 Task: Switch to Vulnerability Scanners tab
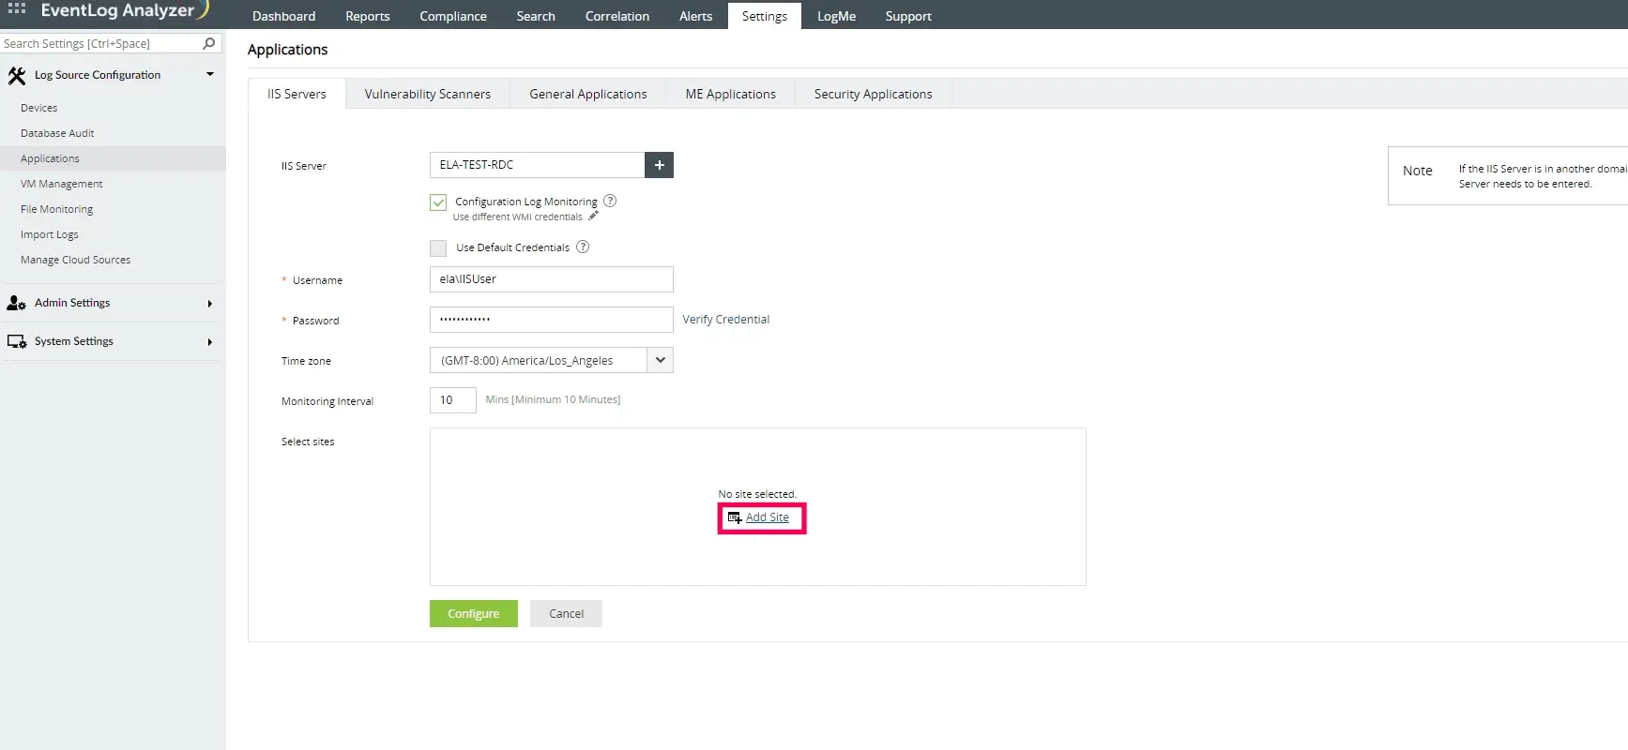[428, 94]
